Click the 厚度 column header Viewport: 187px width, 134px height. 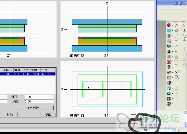click(26, 70)
